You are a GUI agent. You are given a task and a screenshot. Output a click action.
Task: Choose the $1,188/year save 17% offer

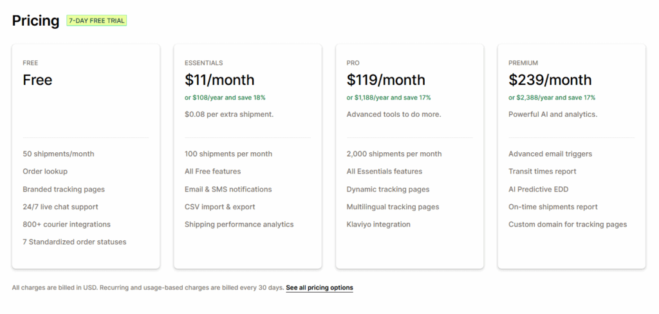point(388,98)
